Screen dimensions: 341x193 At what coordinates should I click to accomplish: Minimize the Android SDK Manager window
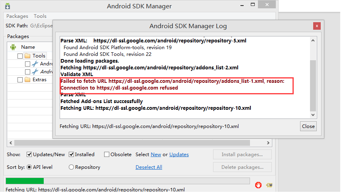pos(242,5)
